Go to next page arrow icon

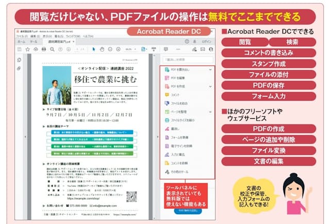tap(69, 49)
